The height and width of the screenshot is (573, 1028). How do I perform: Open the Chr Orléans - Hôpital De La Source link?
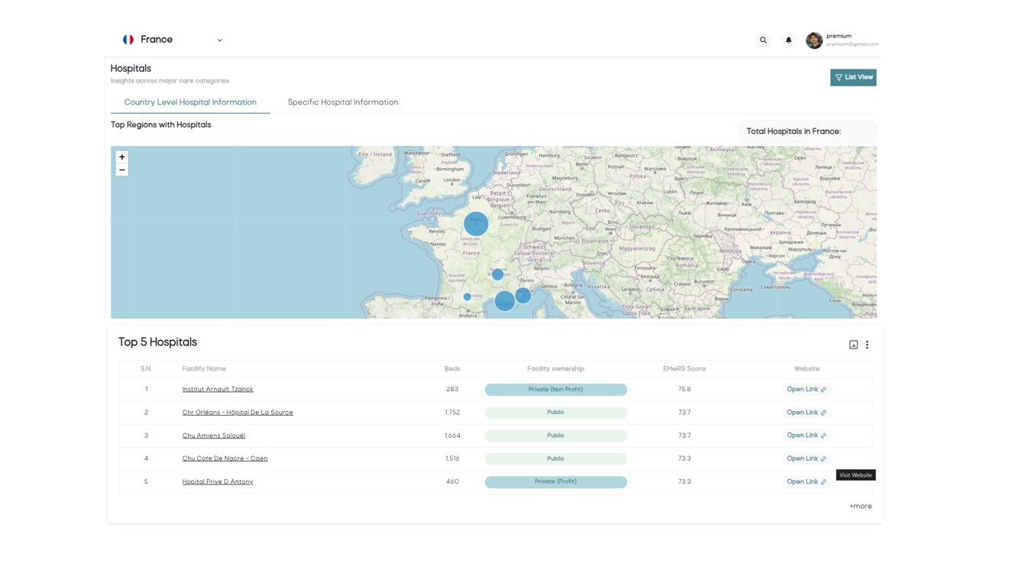click(x=237, y=412)
